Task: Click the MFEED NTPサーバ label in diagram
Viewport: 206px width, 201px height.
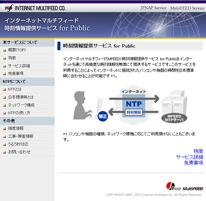Action: point(174,118)
